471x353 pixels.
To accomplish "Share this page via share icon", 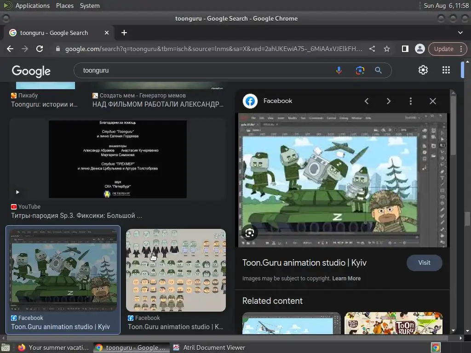I will pos(372,49).
